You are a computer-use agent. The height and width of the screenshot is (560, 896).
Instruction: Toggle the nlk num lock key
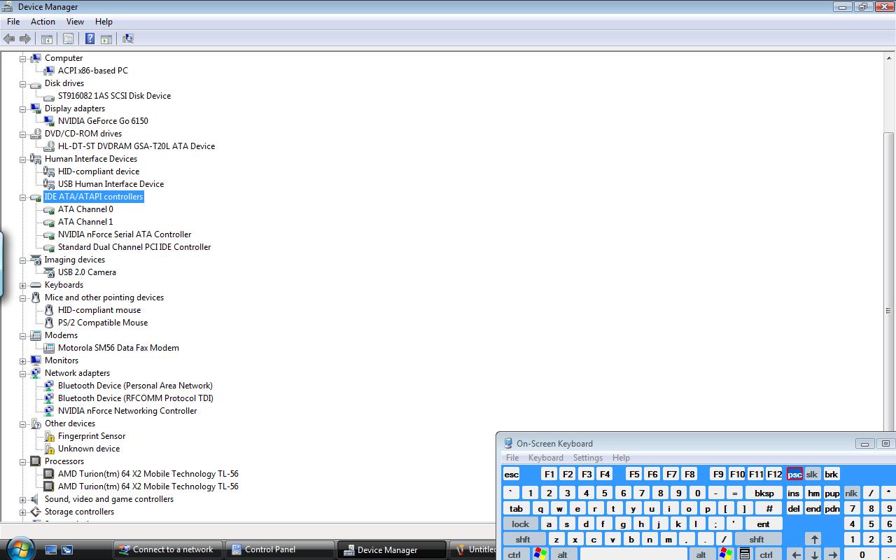click(851, 493)
